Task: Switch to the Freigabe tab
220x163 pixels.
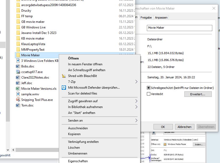Action: 146,18
